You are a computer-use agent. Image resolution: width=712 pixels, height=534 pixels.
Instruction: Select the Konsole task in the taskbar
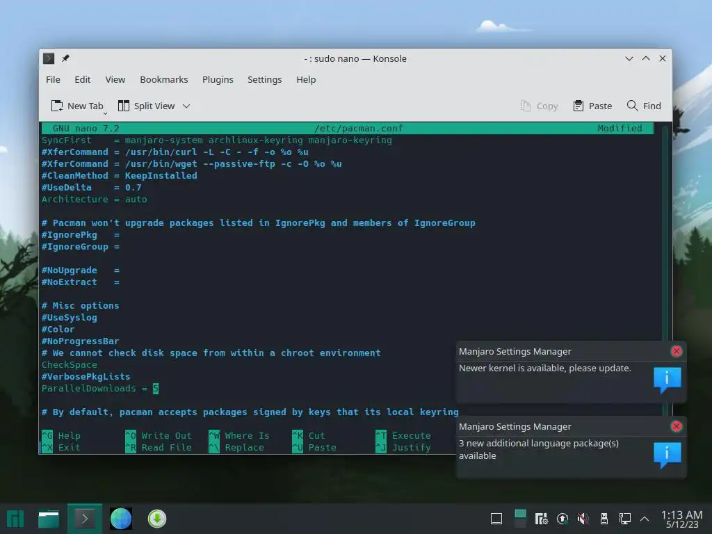point(84,519)
